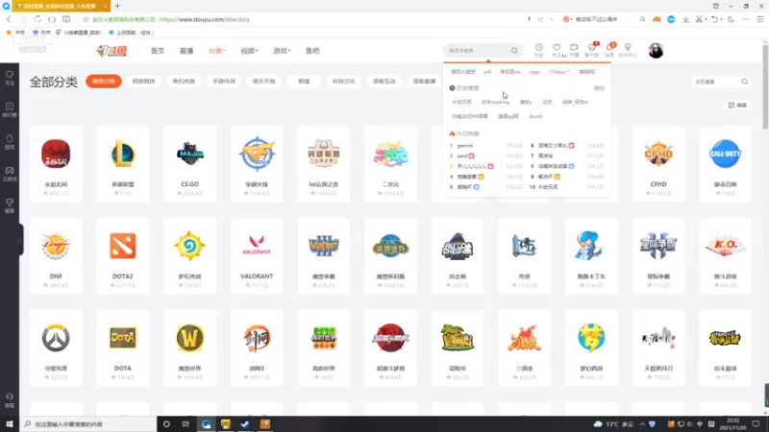Open the K.O. fighting games icon
This screenshot has height=432, width=769.
click(x=725, y=246)
